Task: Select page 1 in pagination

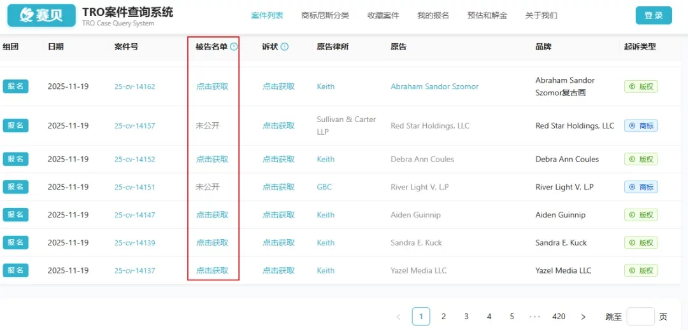Action: (421, 317)
